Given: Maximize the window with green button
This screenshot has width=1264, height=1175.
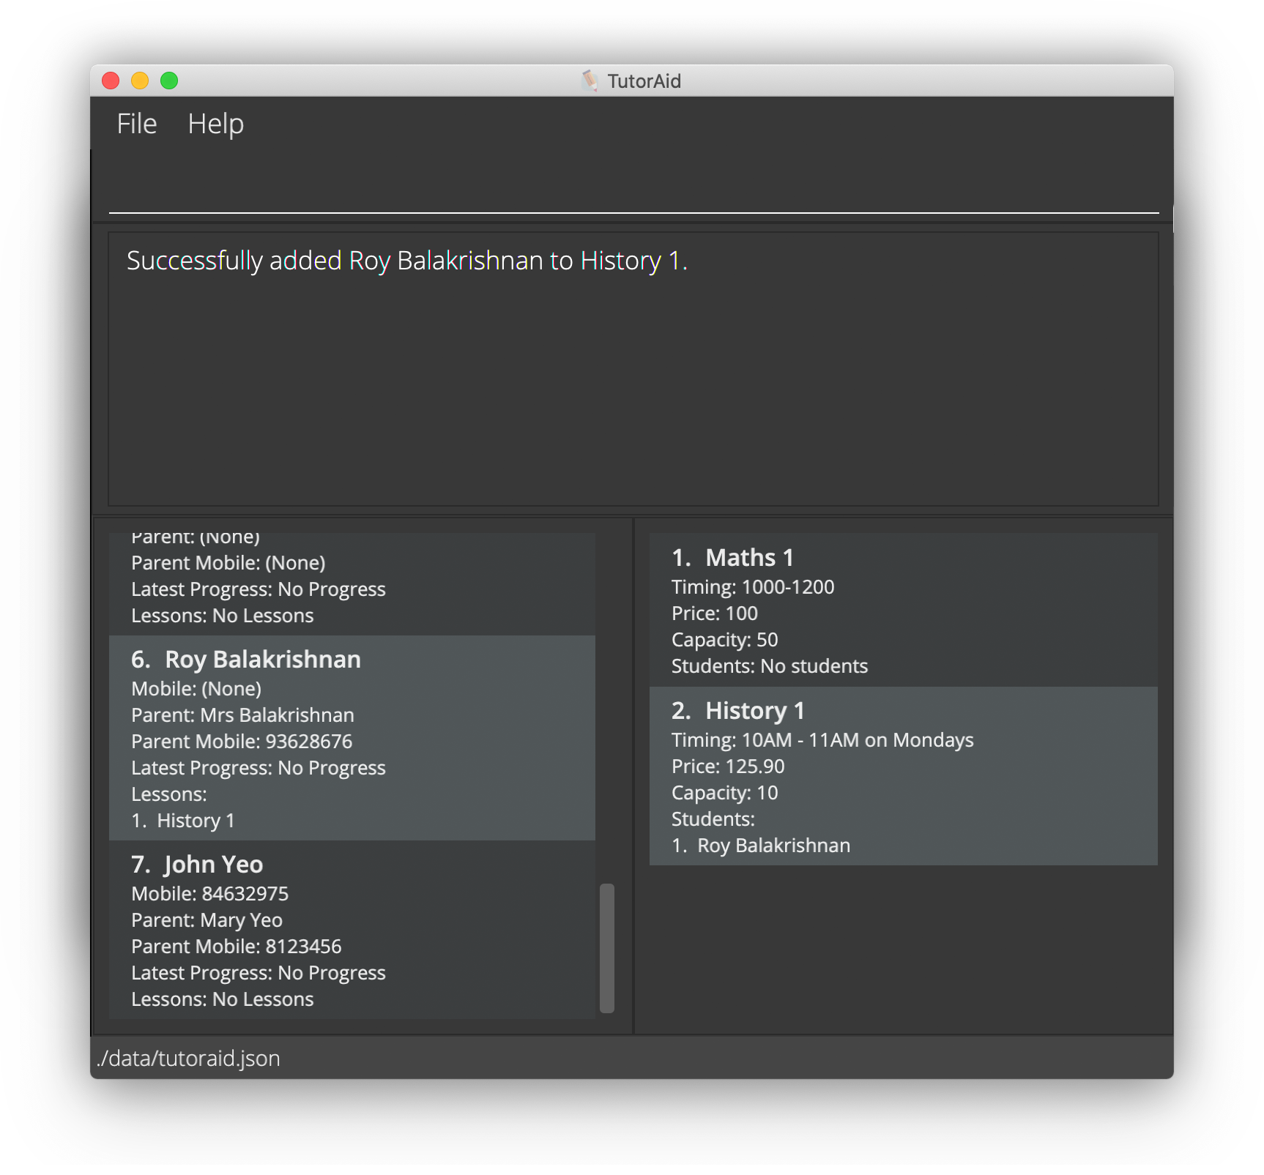Looking at the screenshot, I should tap(169, 81).
